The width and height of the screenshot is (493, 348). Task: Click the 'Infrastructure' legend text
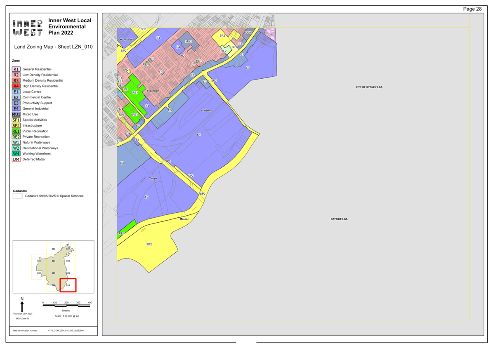point(32,126)
